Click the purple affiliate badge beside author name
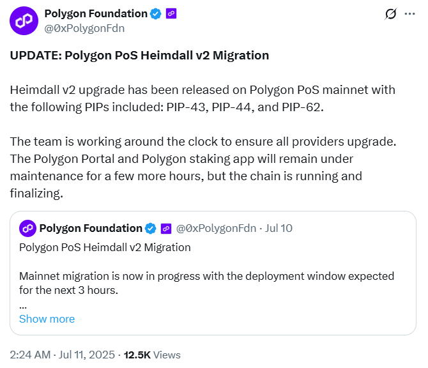Image resolution: width=428 pixels, height=368 pixels. point(171,13)
